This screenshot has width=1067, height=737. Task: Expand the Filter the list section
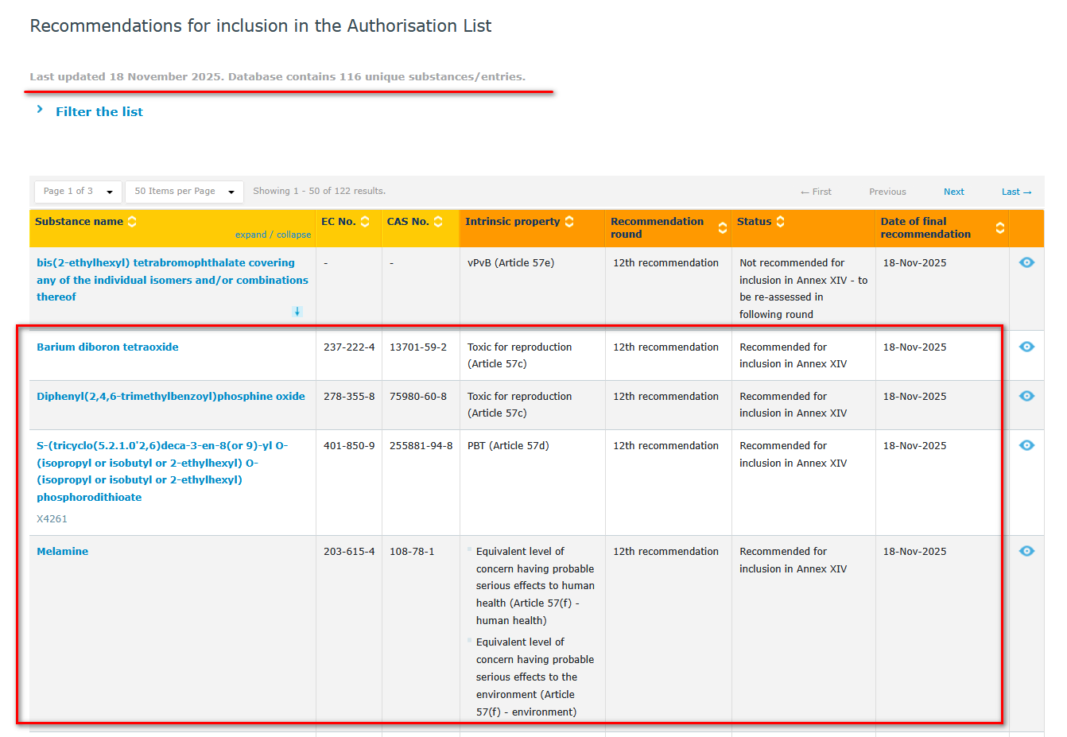click(99, 112)
